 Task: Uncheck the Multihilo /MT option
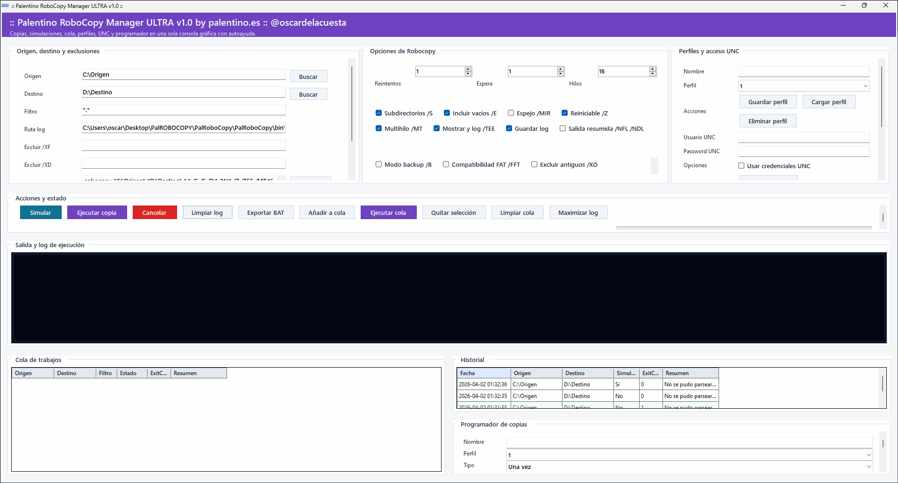[x=378, y=128]
